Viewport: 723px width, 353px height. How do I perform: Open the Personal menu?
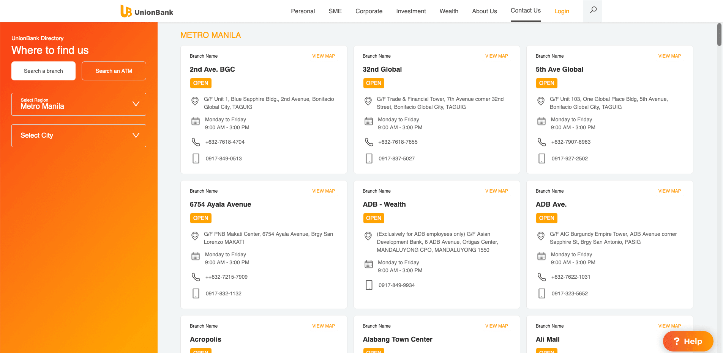point(303,11)
